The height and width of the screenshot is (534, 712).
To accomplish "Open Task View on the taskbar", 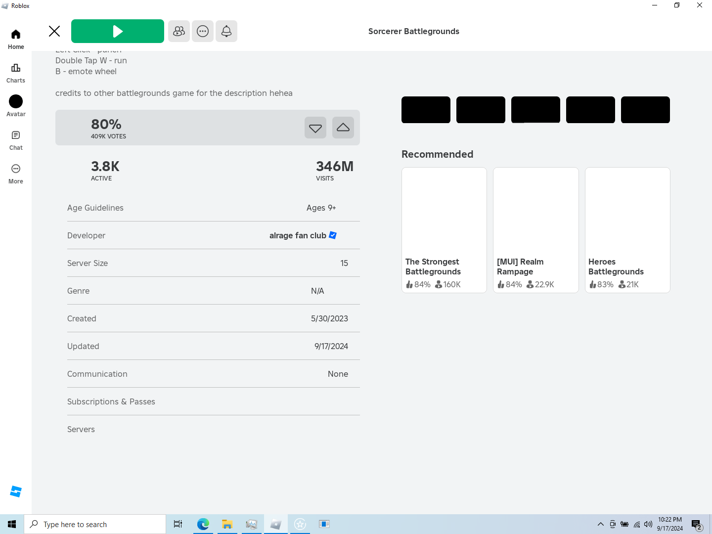I will click(178, 524).
